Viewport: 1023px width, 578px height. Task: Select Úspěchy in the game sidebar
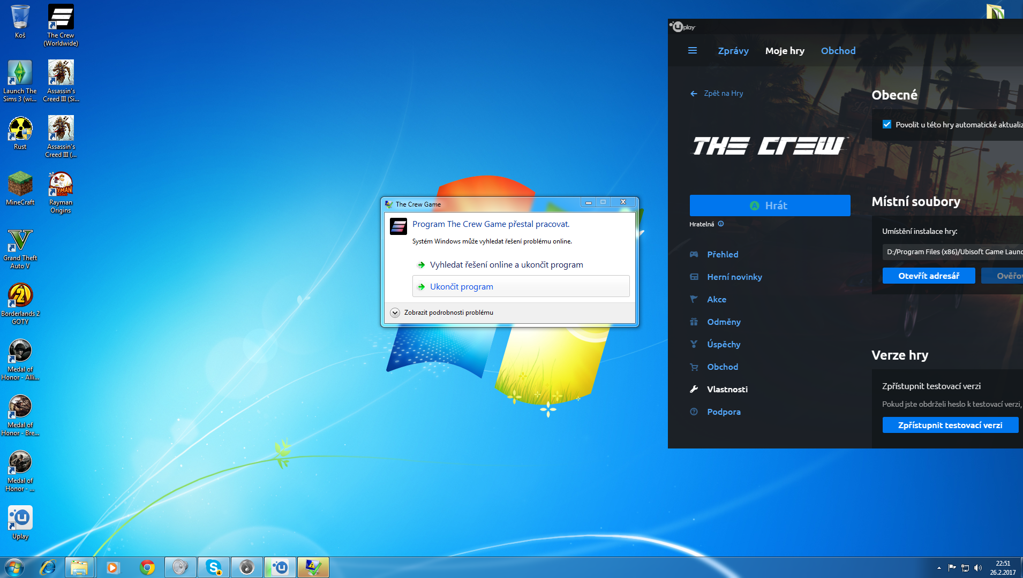723,345
